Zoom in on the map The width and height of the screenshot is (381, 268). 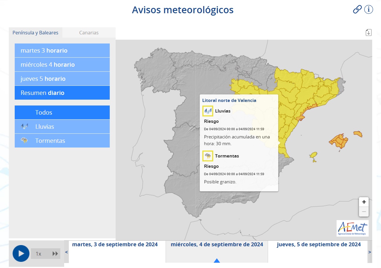pyautogui.click(x=364, y=202)
